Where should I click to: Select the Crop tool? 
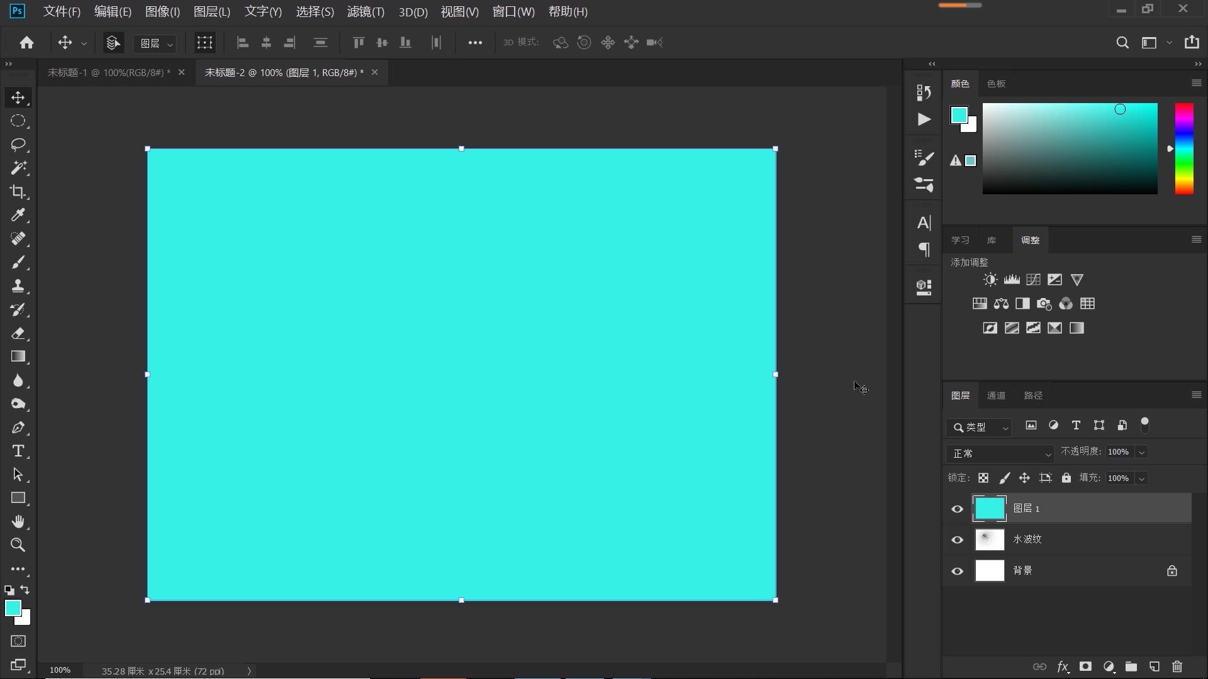pyautogui.click(x=18, y=192)
